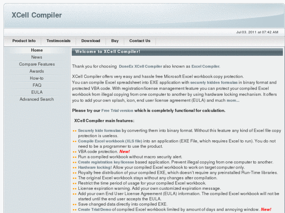Viewport: 285px width, 213px height.
Task: Click the orange bullet beside Hardware locking!
Action: [x=74, y=168]
